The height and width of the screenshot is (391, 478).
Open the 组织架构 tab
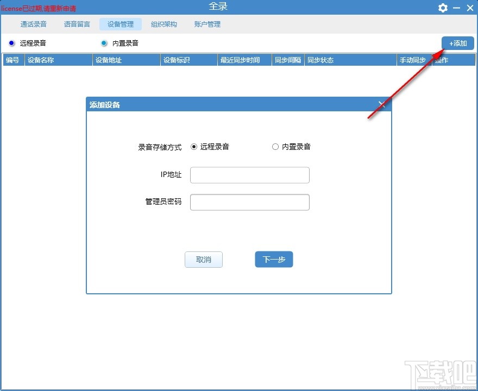point(163,24)
